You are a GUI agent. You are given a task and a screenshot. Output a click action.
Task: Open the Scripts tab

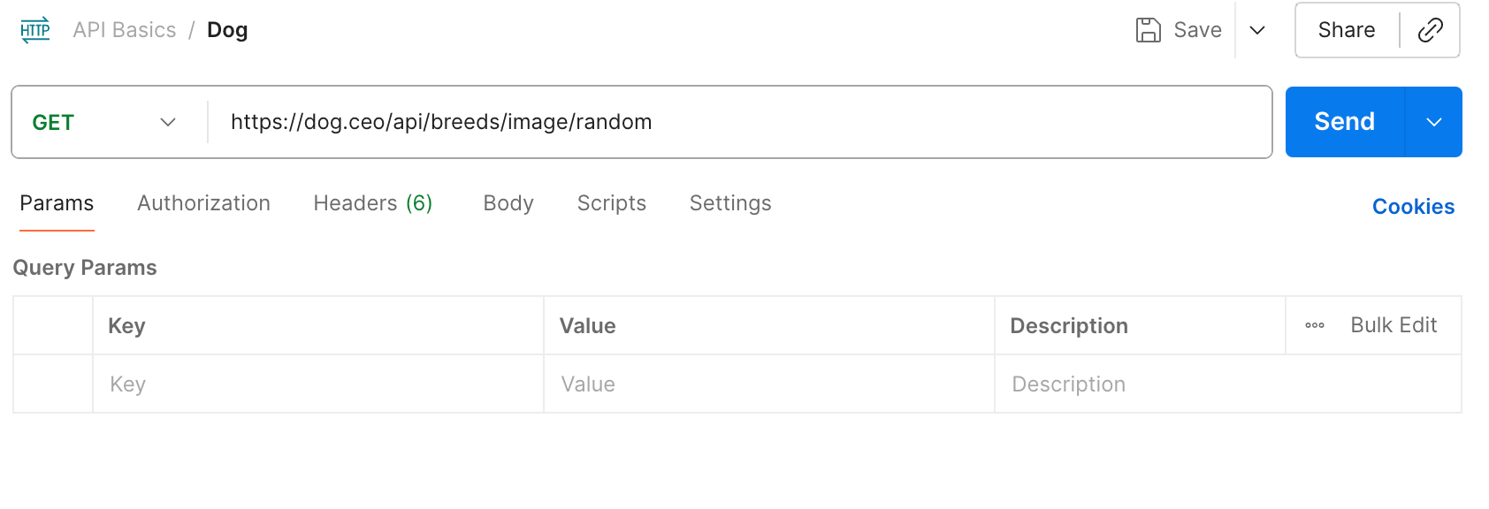pyautogui.click(x=611, y=203)
